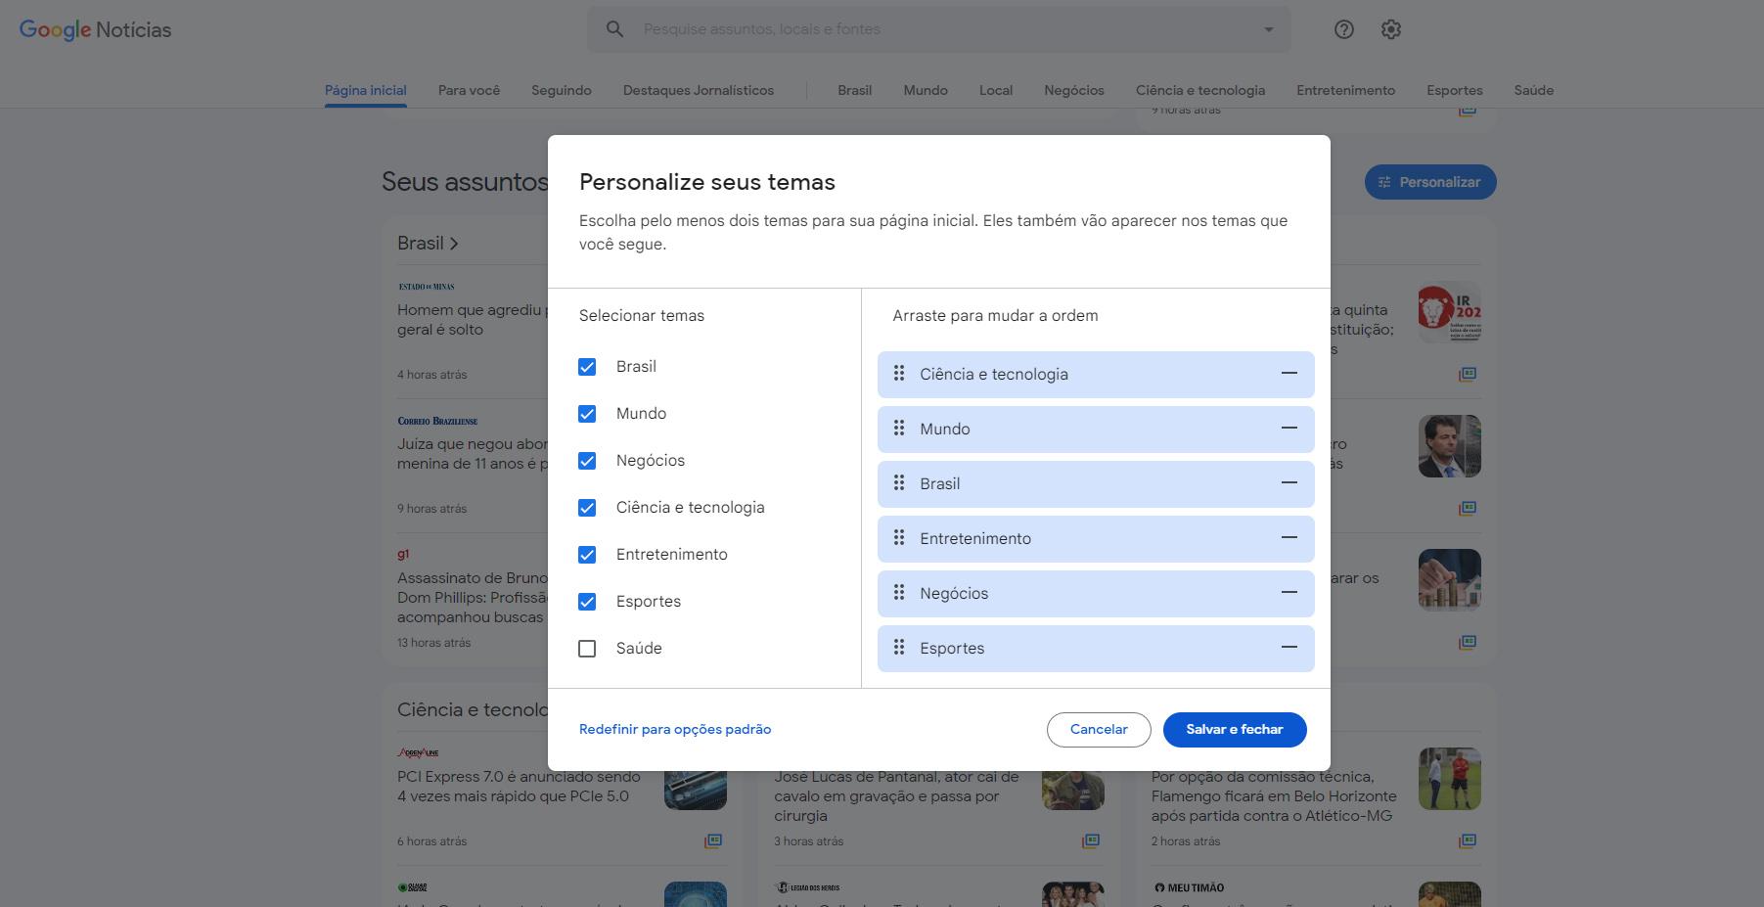
Task: Click the minus icon on Negócios row
Action: point(1289,593)
